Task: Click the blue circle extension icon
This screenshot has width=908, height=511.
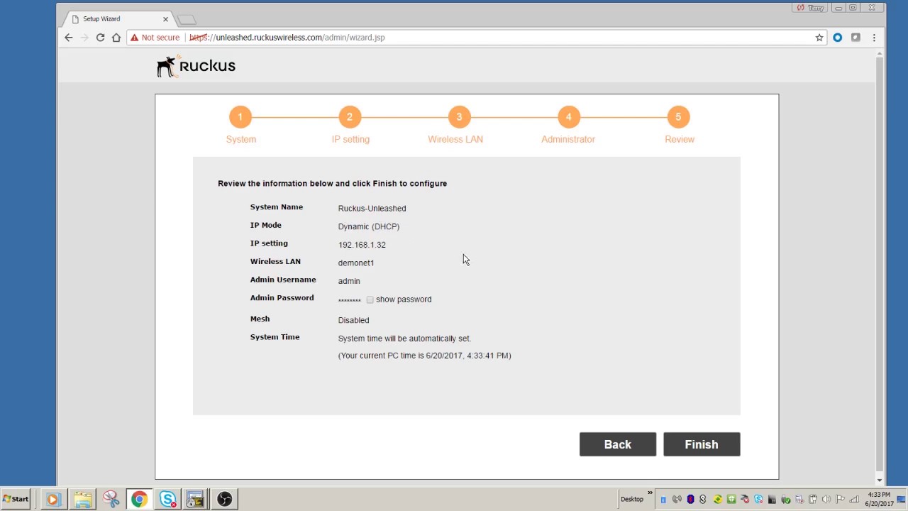Action: click(838, 38)
